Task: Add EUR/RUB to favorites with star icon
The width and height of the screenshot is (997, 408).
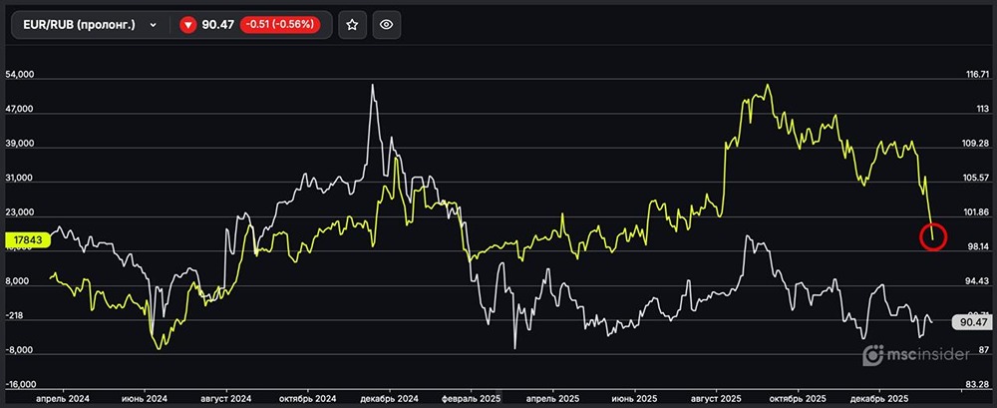Action: (x=352, y=25)
